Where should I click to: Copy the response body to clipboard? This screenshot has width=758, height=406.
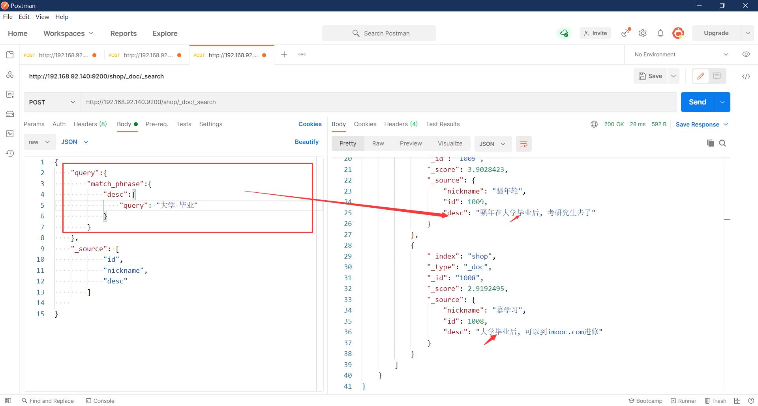pyautogui.click(x=711, y=143)
